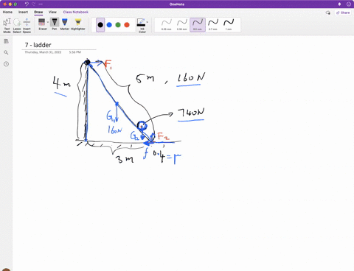This screenshot has height=271, width=354.
Task: Select the Text Mode tool
Action: 7,25
